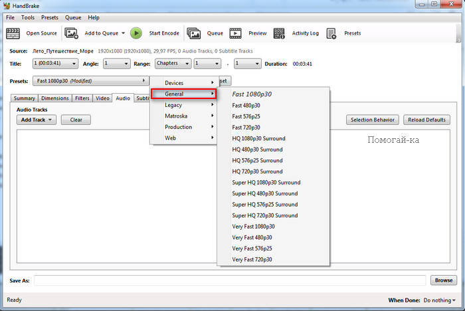The image size is (465, 311).
Task: Click the Preview filmstrip icon
Action: click(x=235, y=33)
